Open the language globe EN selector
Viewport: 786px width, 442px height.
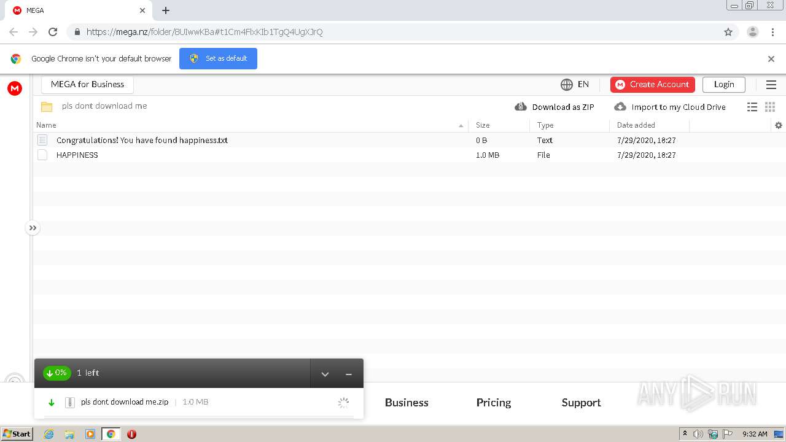click(x=574, y=84)
